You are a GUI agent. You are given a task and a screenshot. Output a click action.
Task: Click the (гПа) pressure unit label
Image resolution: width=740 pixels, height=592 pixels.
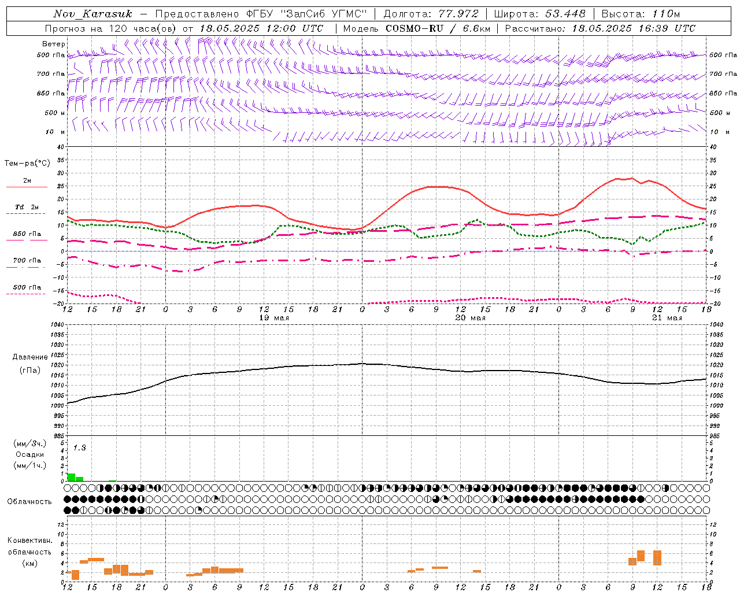(x=30, y=370)
